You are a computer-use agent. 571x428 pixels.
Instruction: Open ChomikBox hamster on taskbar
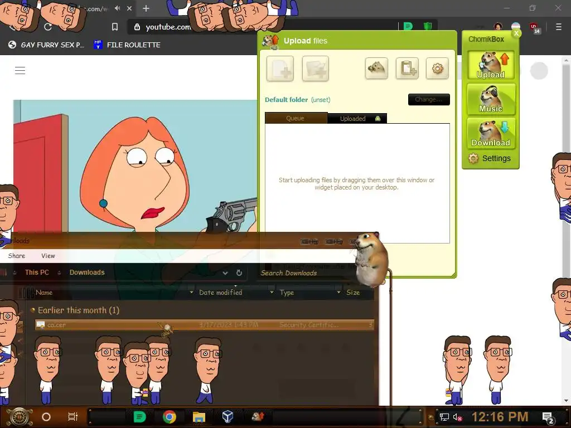258,417
